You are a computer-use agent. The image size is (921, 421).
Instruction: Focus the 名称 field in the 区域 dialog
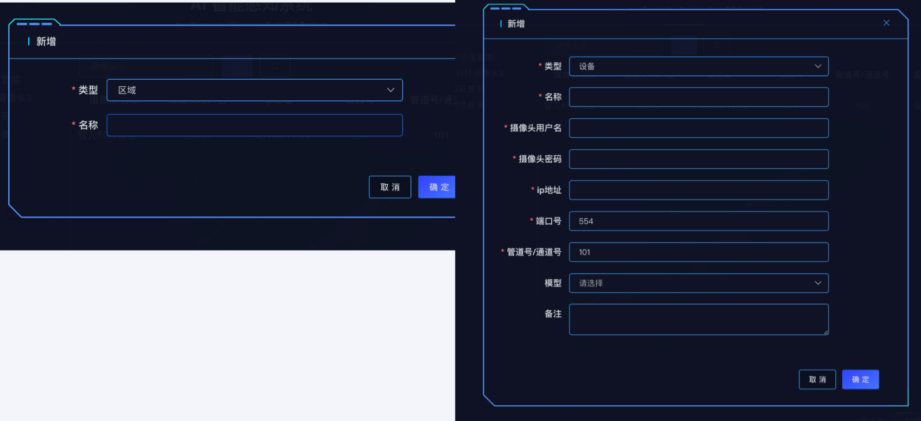pos(254,125)
